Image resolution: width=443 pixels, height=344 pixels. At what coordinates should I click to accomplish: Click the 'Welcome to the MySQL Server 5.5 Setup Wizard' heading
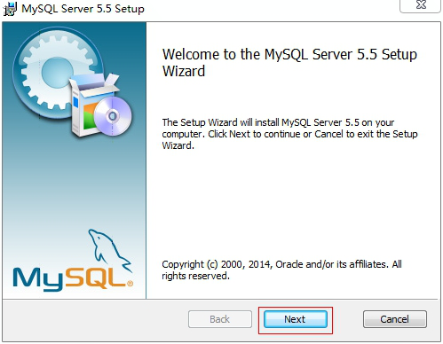coord(289,63)
